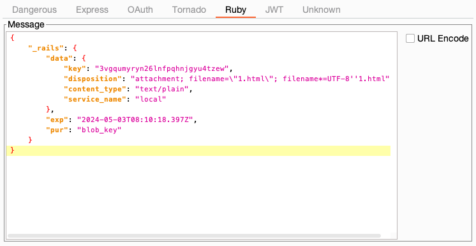Open the Express tab
The height and width of the screenshot is (246, 476).
(x=92, y=10)
